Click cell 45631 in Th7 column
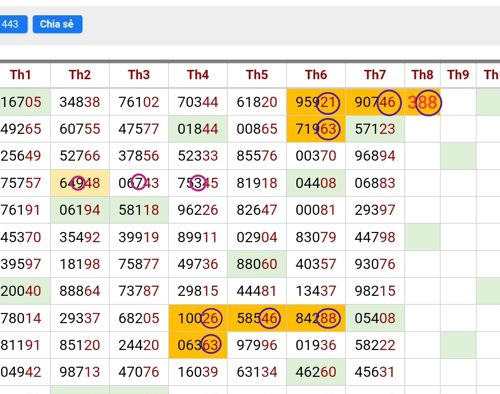Screen dimensions: 500x394 point(375,372)
